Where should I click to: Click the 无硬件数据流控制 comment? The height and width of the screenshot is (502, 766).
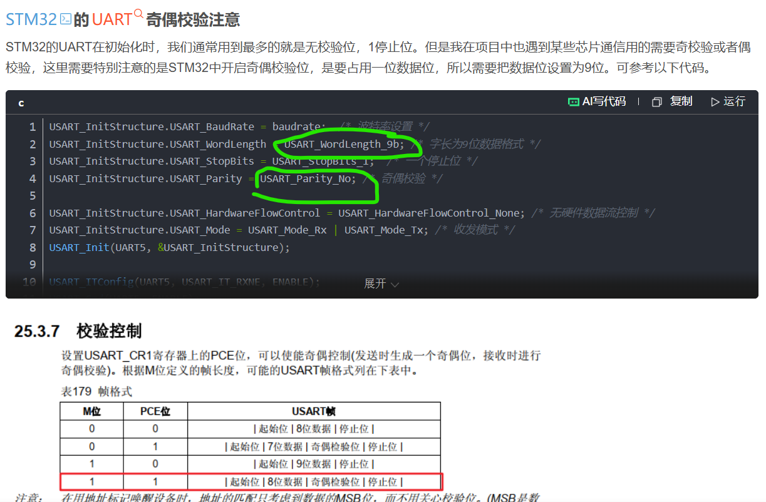593,213
